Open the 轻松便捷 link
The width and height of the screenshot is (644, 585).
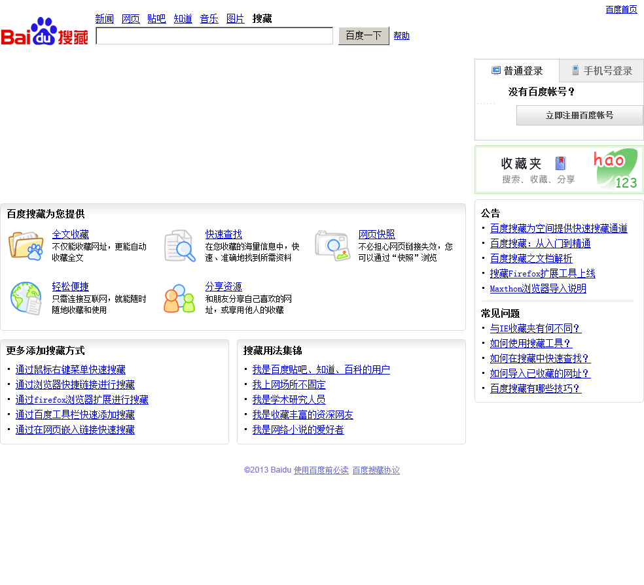click(x=70, y=286)
